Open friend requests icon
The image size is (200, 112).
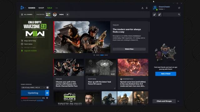159,15
